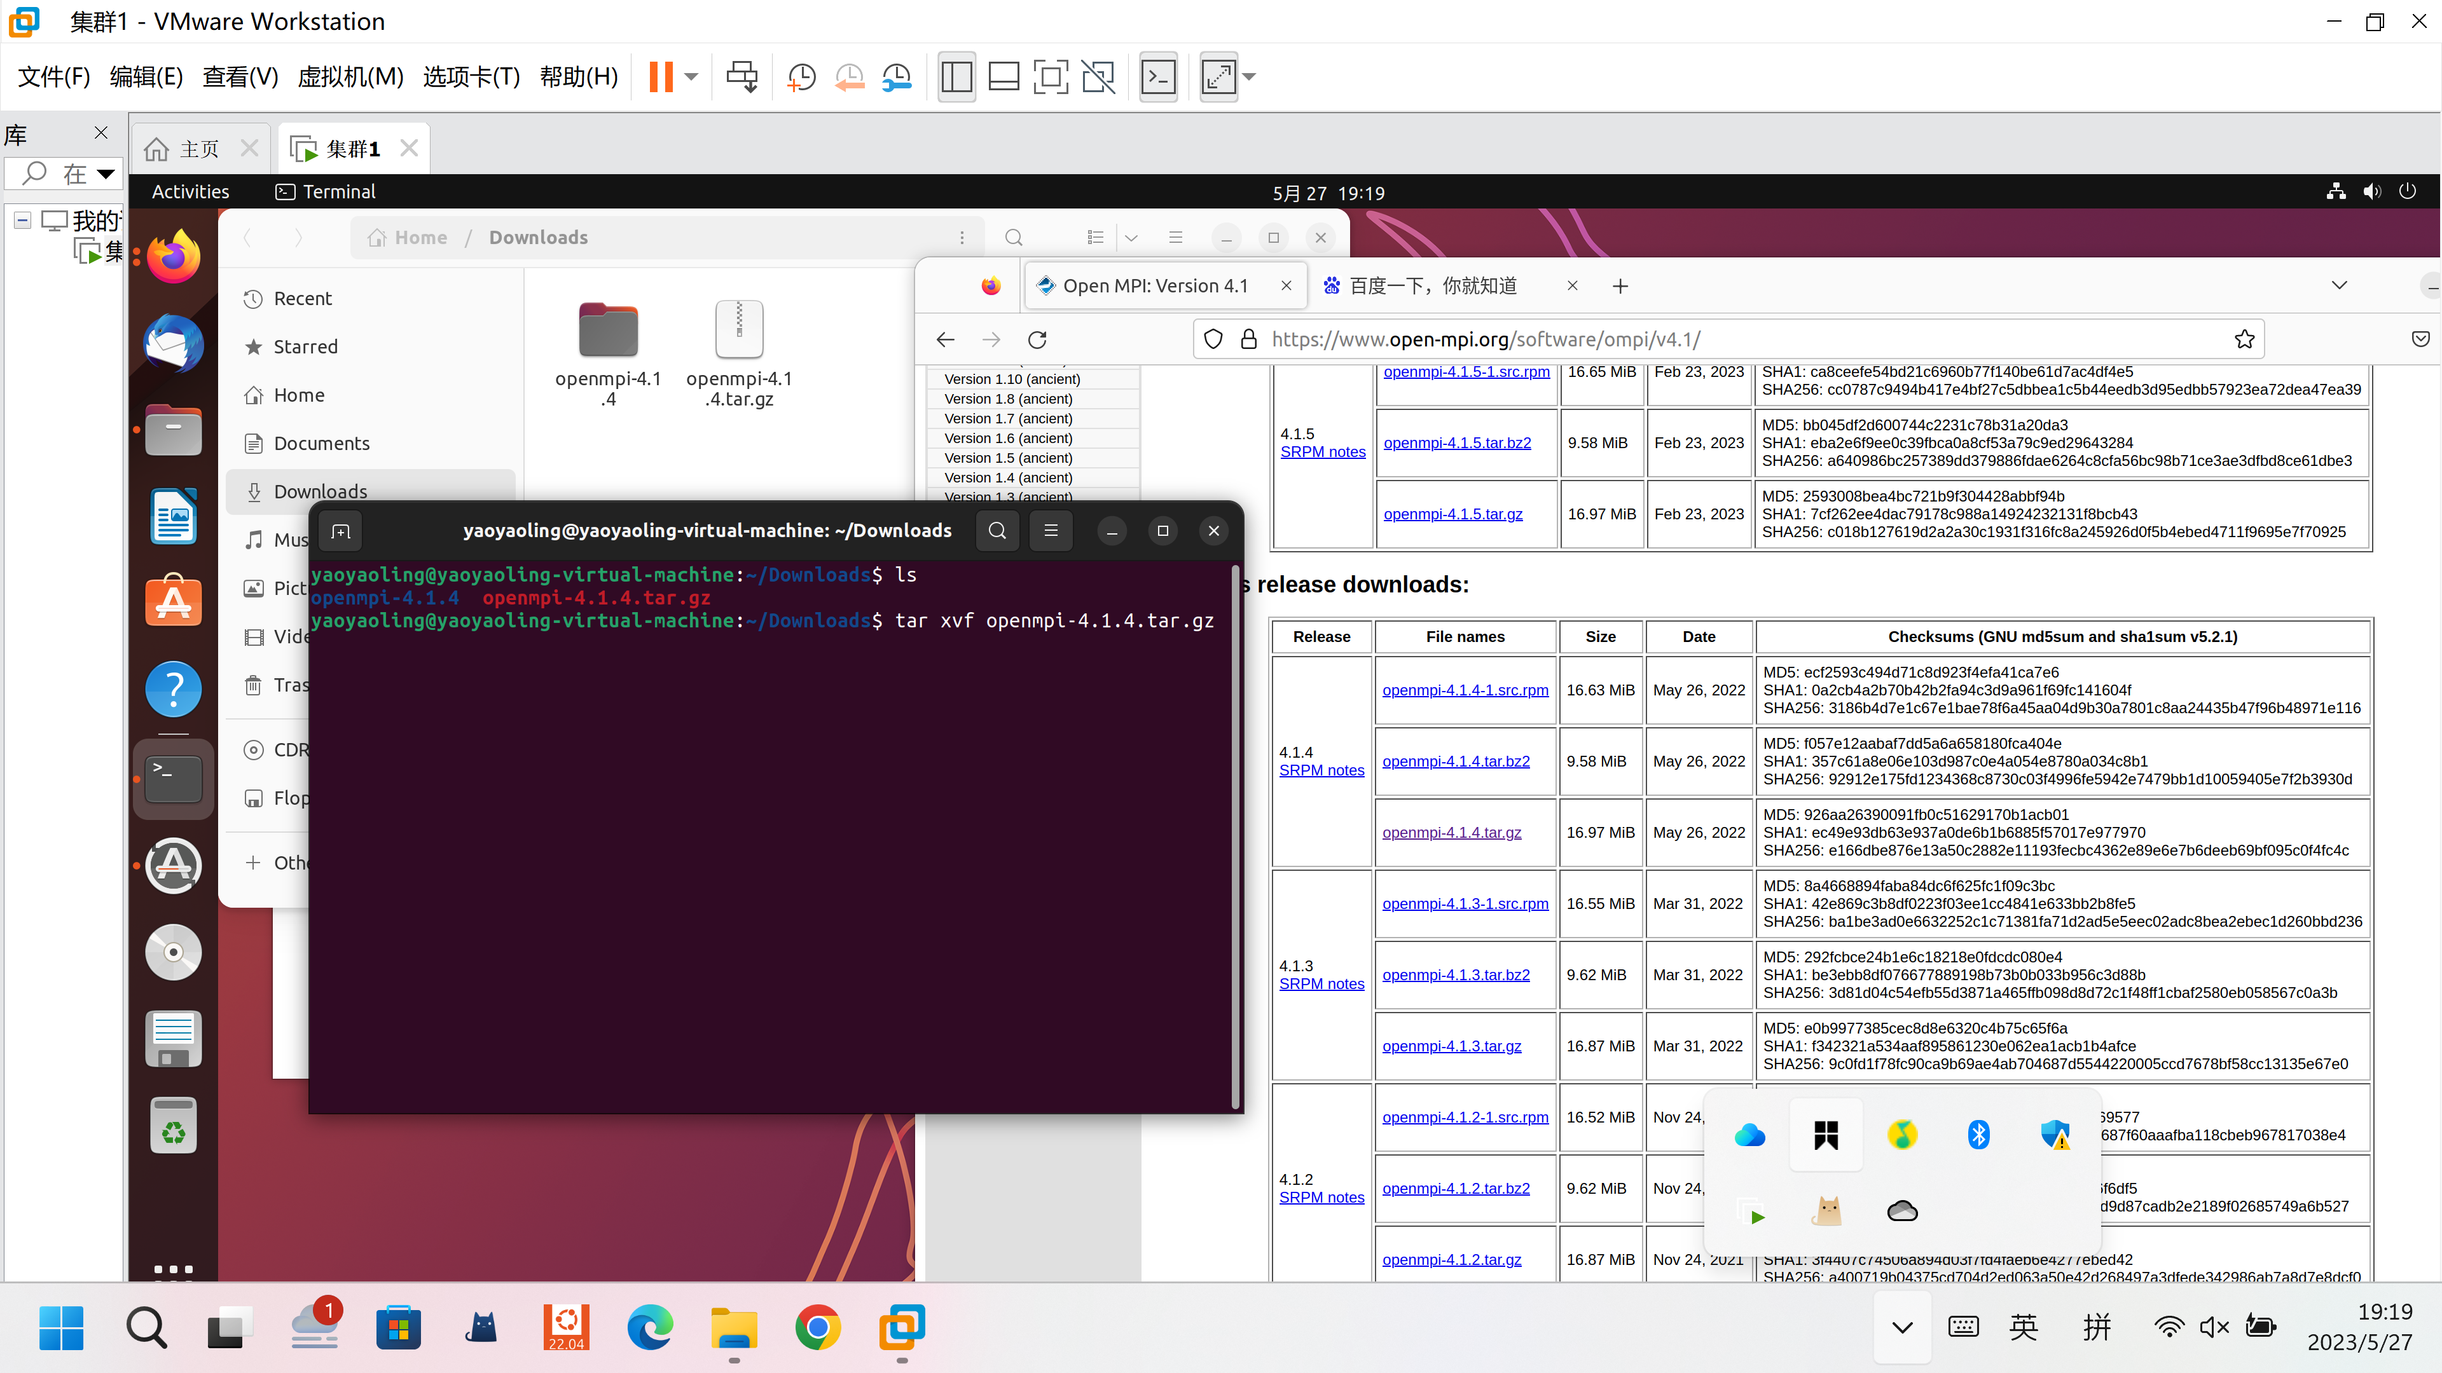The image size is (2442, 1373).
Task: Open the pause/power options dropdown arrow
Action: pyautogui.click(x=691, y=77)
